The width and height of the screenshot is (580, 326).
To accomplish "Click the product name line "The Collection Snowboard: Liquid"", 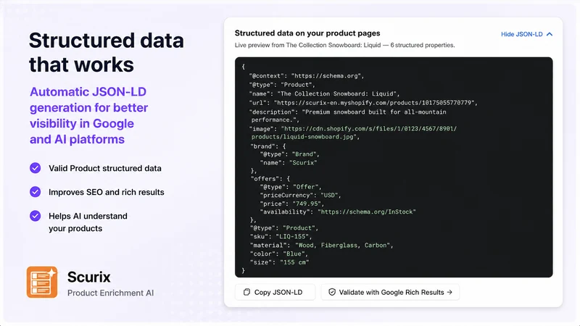I will click(x=324, y=94).
